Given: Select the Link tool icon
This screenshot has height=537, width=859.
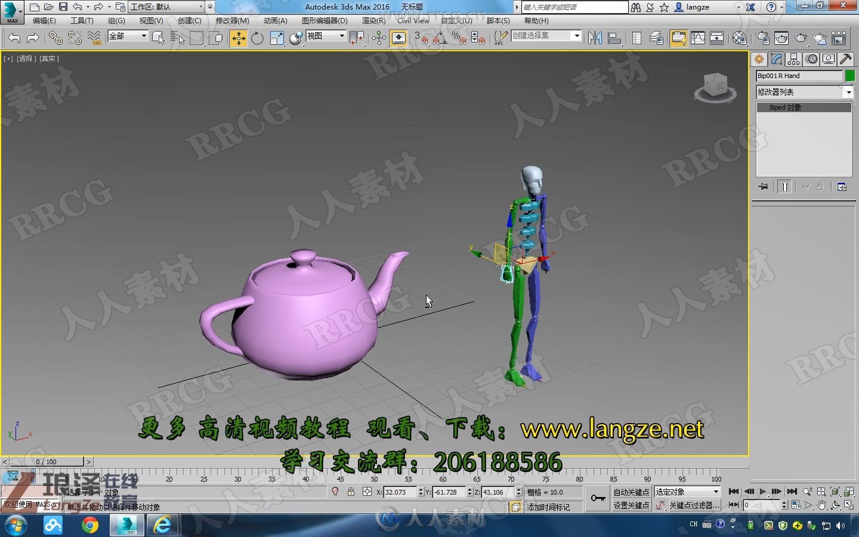Looking at the screenshot, I should pyautogui.click(x=55, y=38).
